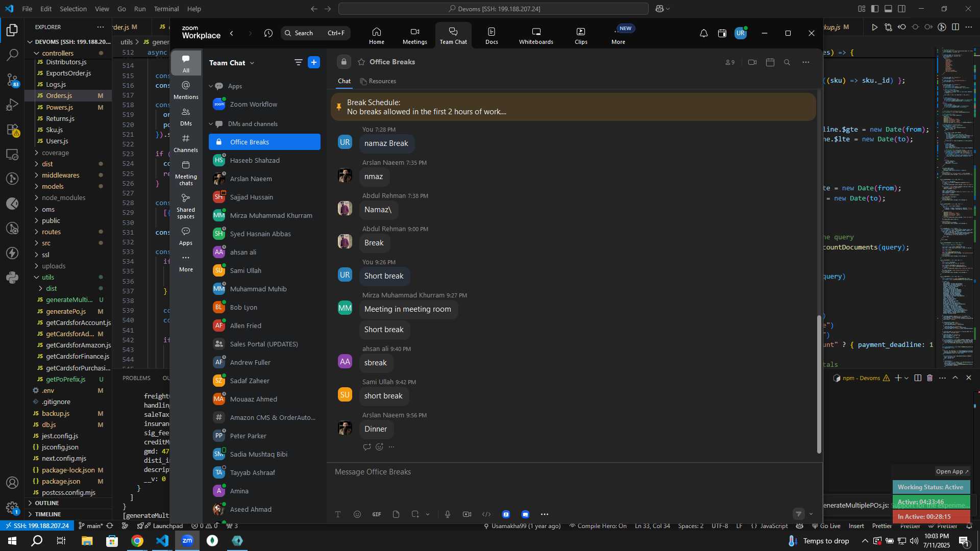Click new chat plus button
Screen dimensions: 980x551
314,62
